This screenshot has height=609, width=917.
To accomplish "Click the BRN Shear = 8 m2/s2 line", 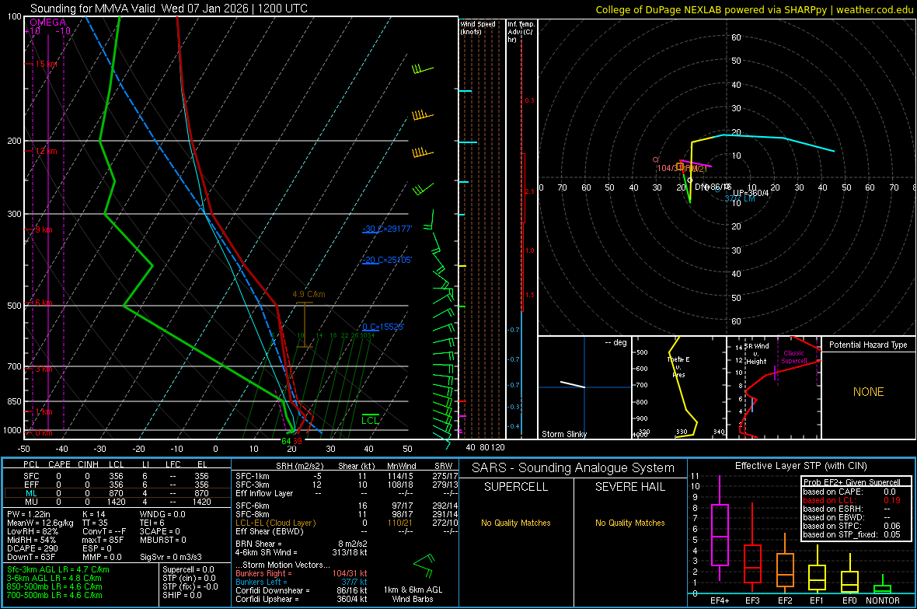I will [x=302, y=544].
